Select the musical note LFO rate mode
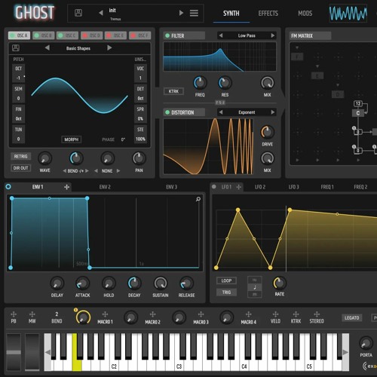Image resolution: width=377 pixels, height=377 pixels. (x=255, y=287)
